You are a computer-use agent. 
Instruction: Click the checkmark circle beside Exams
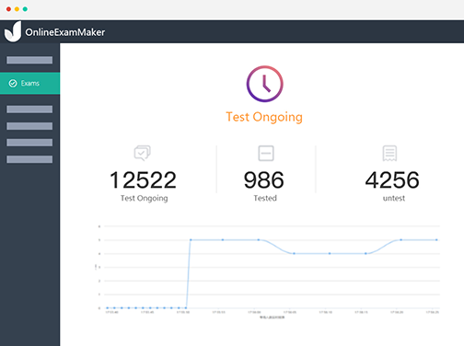tap(13, 83)
